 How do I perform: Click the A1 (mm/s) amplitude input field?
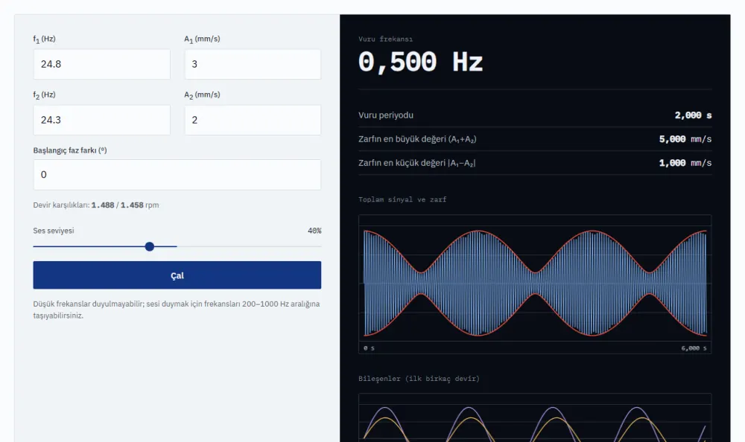pos(253,64)
